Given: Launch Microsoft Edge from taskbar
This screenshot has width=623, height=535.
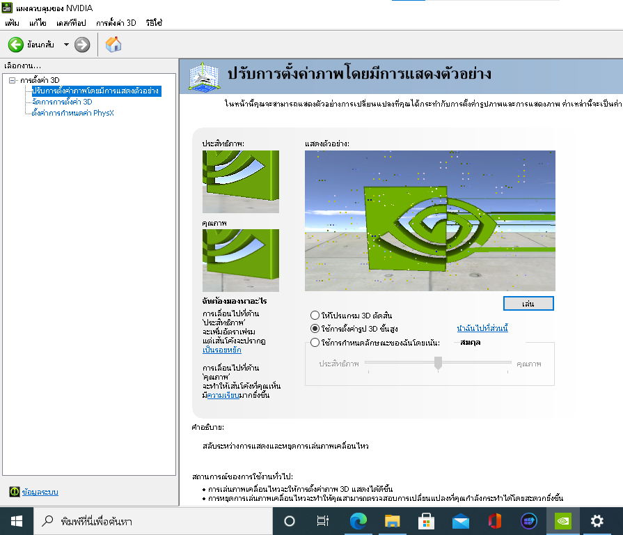Looking at the screenshot, I should point(358,521).
